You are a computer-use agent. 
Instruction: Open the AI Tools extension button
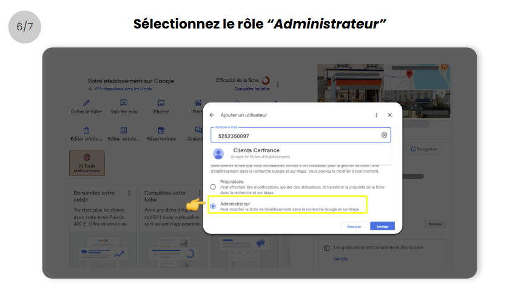87,163
